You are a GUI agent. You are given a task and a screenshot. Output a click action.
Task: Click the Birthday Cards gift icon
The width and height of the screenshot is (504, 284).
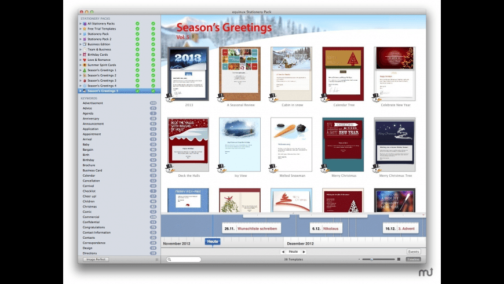point(85,54)
